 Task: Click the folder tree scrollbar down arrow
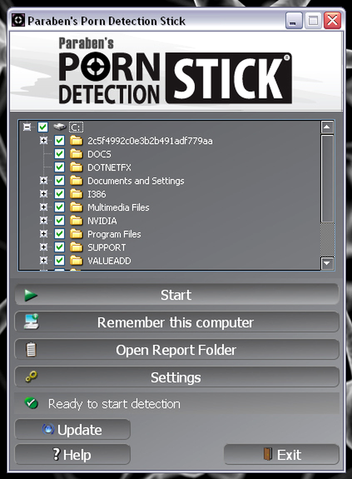pyautogui.click(x=327, y=263)
